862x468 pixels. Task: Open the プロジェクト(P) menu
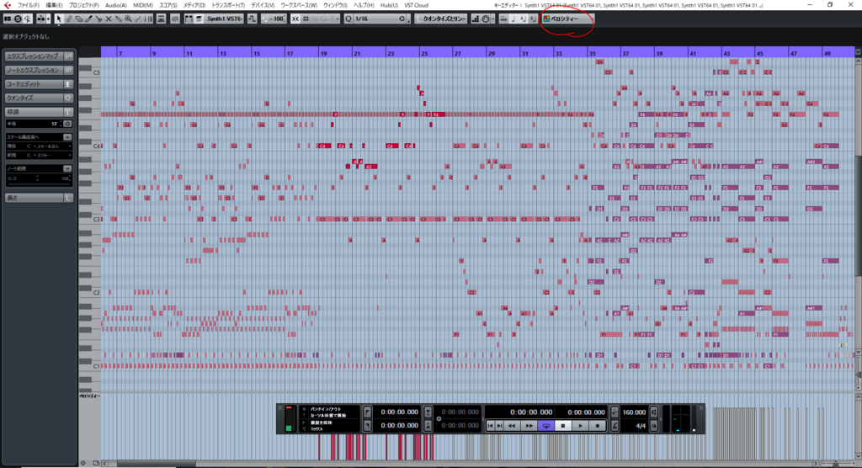pos(83,5)
